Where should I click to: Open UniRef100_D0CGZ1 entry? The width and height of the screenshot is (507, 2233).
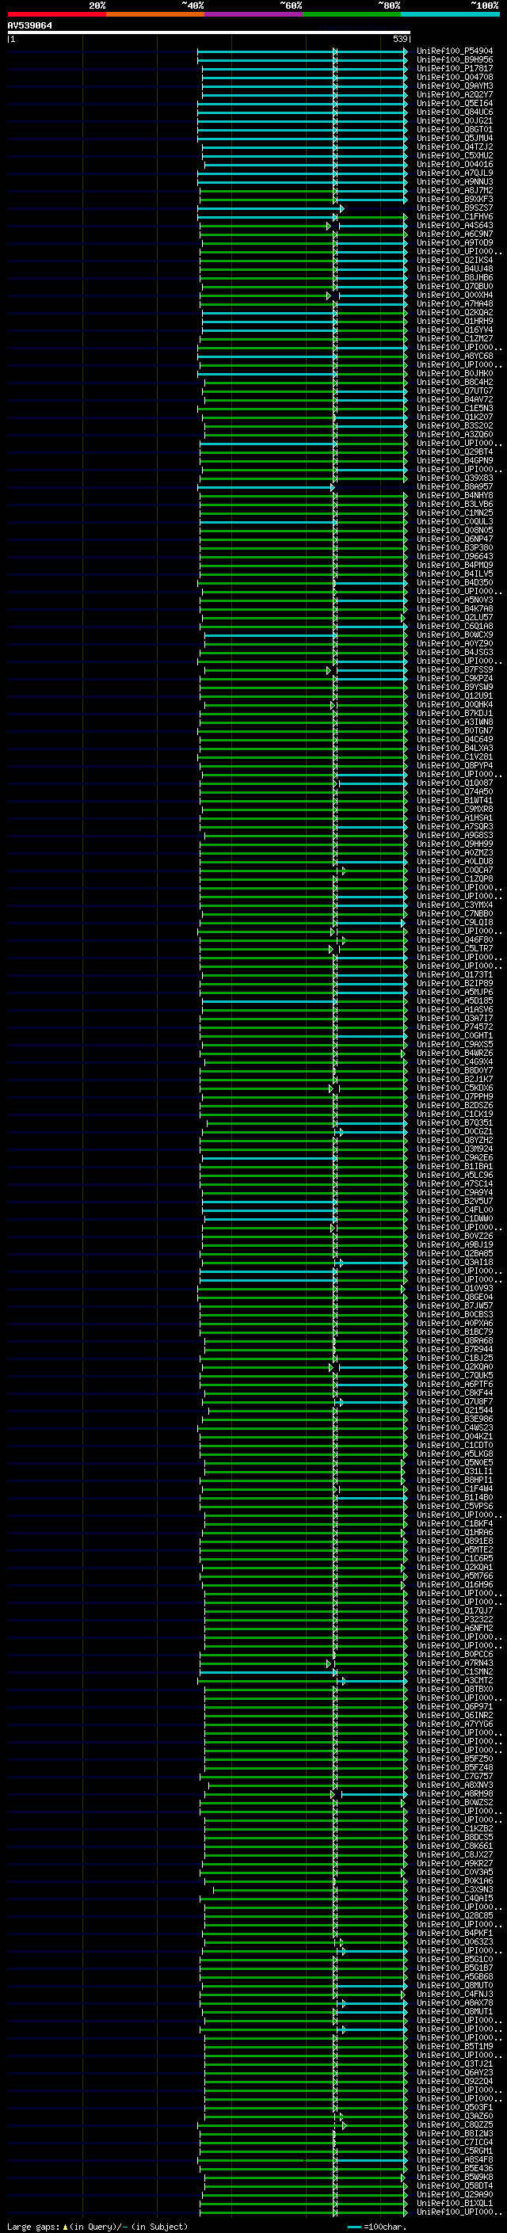455,1132
